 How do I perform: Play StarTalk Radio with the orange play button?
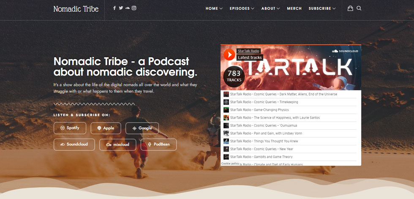click(229, 55)
